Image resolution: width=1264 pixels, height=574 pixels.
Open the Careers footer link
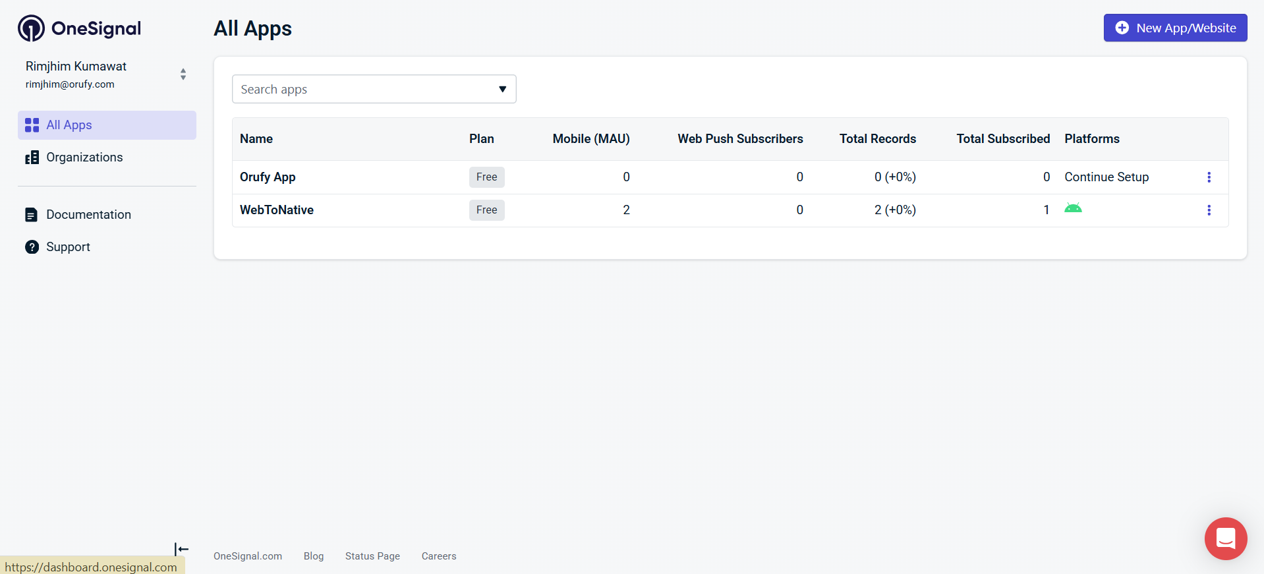(439, 556)
